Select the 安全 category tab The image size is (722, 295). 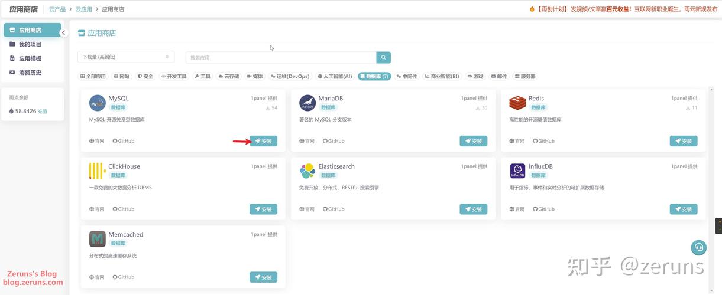tap(145, 76)
